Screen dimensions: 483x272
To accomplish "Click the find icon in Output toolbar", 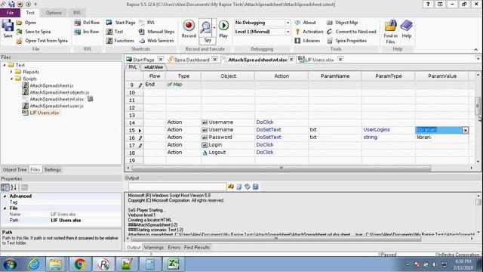I will coord(231,187).
